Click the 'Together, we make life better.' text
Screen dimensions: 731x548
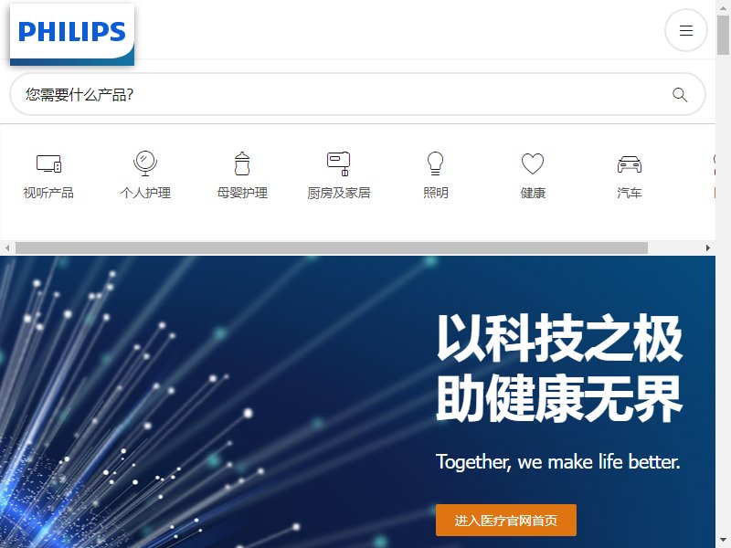click(x=558, y=462)
